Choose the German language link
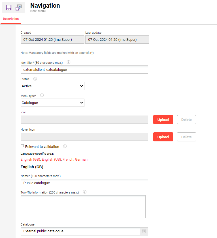 tap(81, 160)
